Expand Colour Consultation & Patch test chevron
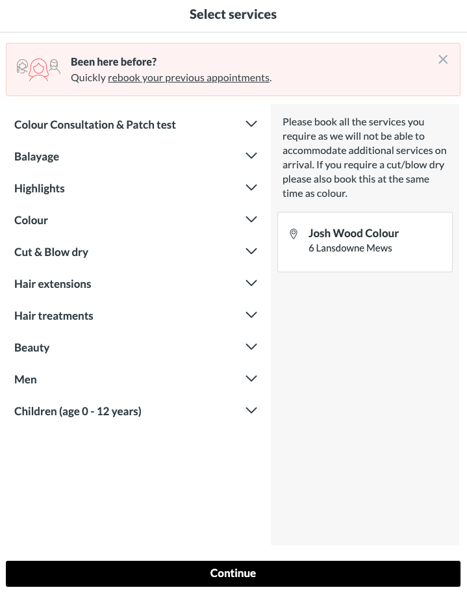 [x=251, y=124]
